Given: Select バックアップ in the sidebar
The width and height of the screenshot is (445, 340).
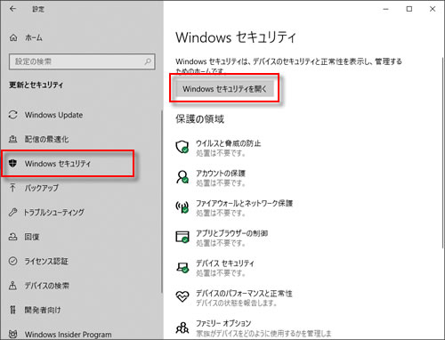Looking at the screenshot, I should point(42,188).
